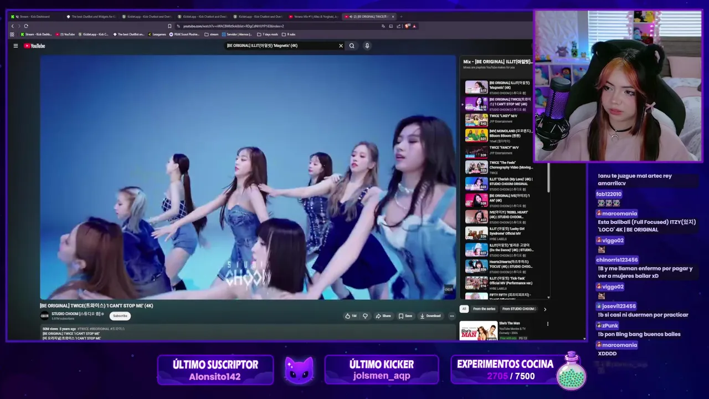Click the browser address bar URL

pos(233,26)
